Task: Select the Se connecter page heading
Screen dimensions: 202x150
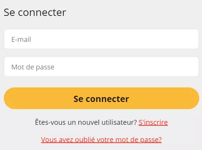Action: point(35,12)
